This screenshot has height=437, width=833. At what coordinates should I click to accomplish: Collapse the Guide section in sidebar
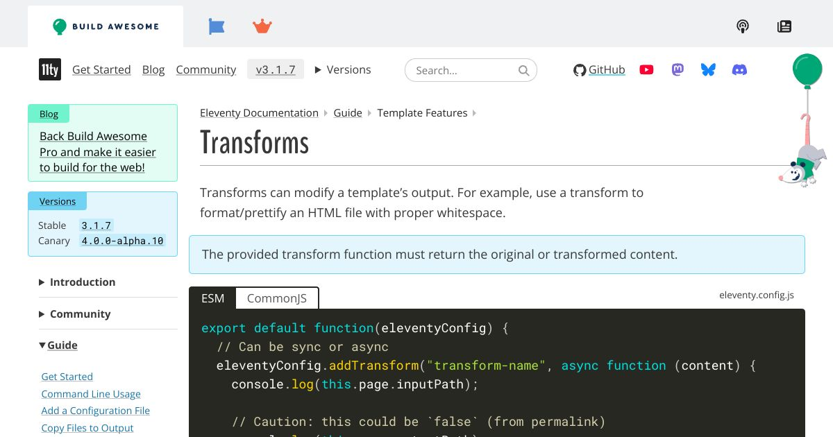[58, 345]
